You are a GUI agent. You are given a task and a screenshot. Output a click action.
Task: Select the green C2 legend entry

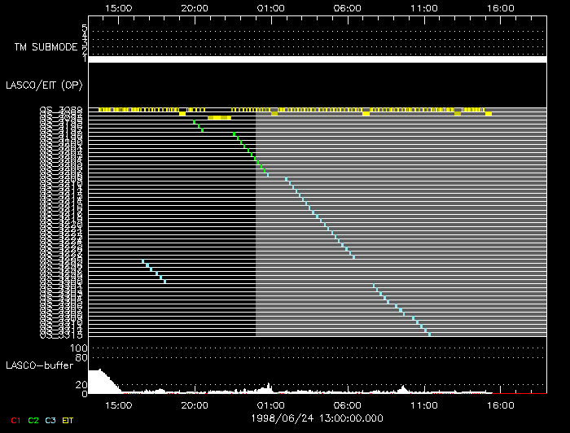click(33, 420)
